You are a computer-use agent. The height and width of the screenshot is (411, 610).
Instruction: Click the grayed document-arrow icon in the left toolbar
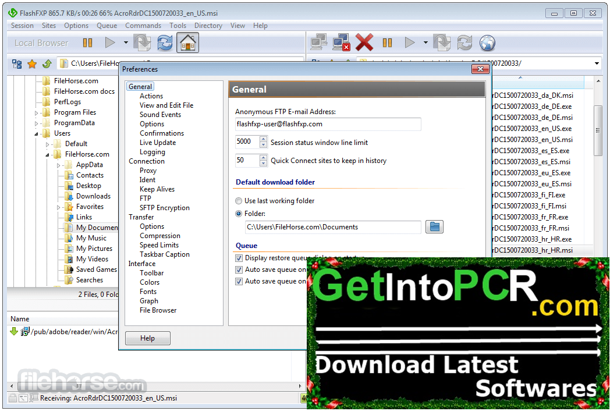[x=142, y=42]
